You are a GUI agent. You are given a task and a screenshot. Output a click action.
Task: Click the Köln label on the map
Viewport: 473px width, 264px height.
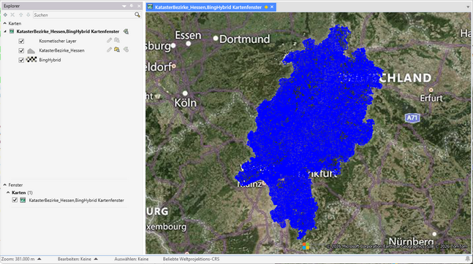186,103
